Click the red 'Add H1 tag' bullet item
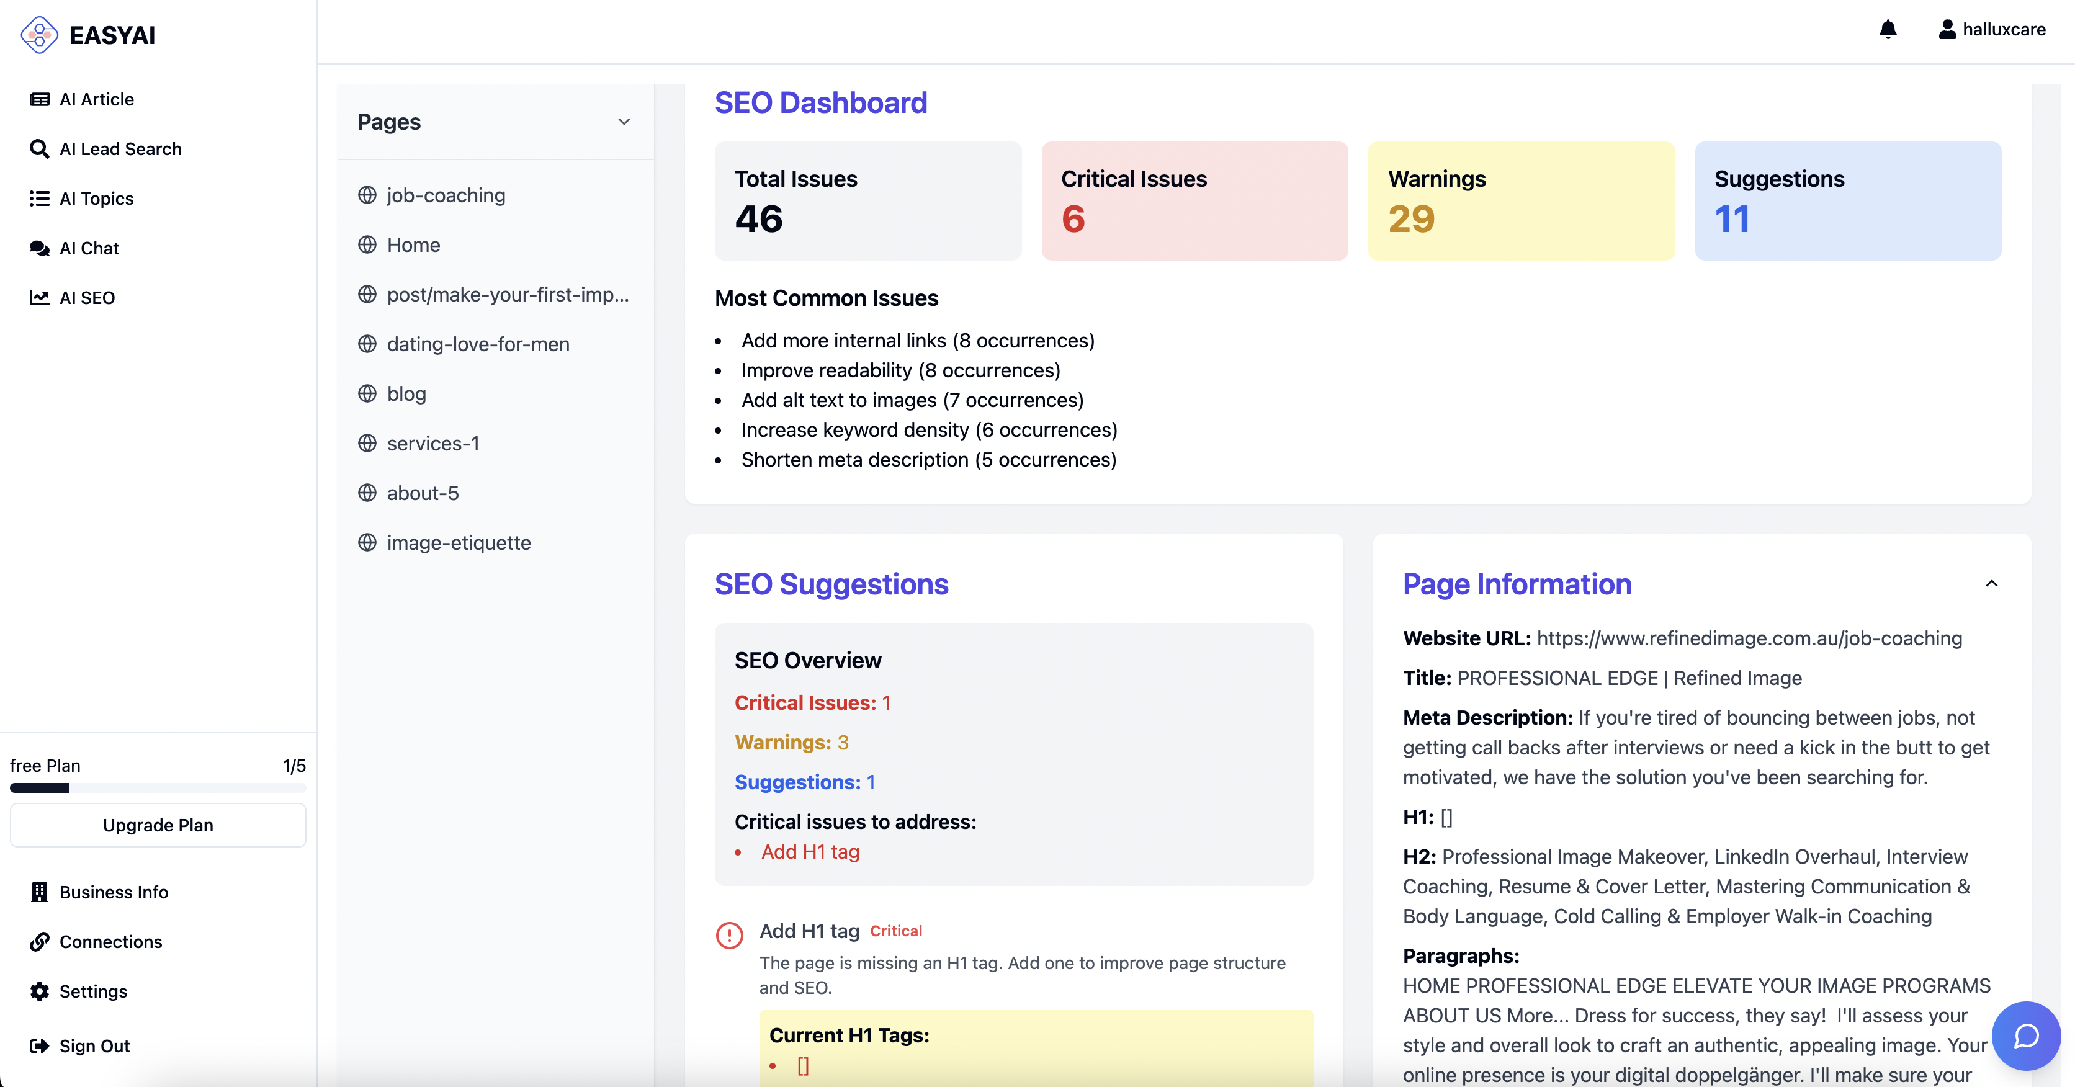Image resolution: width=2075 pixels, height=1087 pixels. [810, 852]
